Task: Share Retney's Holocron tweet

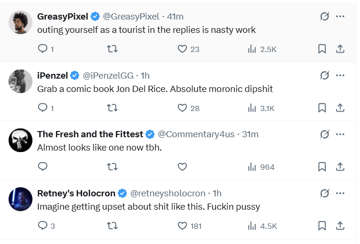Action: [340, 225]
